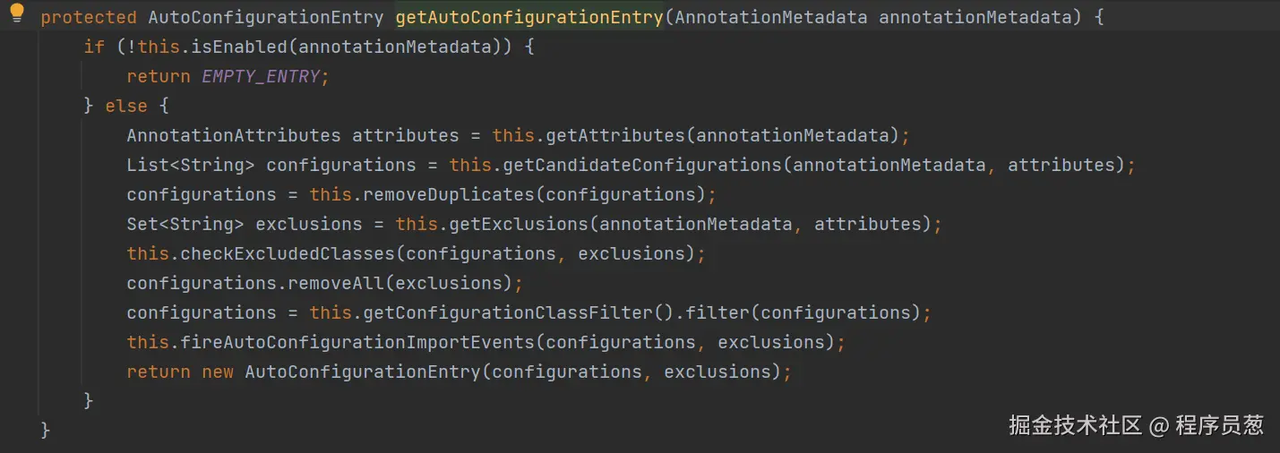
Task: Click the else keyword
Action: coord(126,106)
